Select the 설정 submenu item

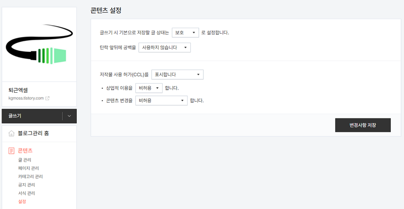pos(22,201)
